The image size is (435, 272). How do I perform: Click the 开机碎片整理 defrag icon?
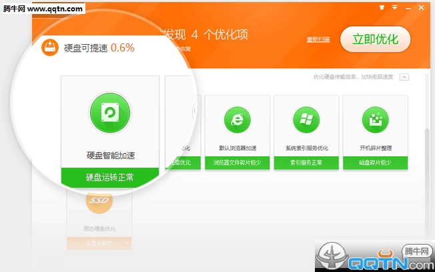click(376, 120)
